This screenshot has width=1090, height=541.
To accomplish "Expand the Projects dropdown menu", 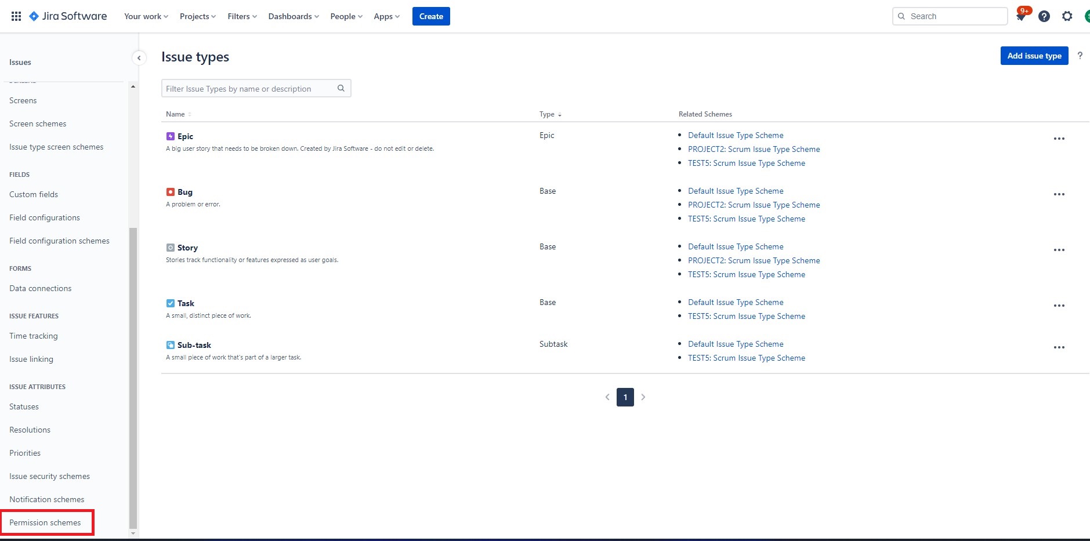I will [x=197, y=16].
